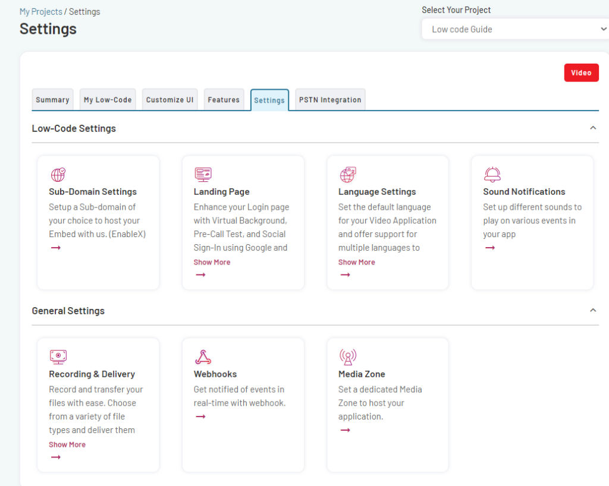Click the Settings page heading
Viewport: 609px width, 486px height.
pyautogui.click(x=48, y=29)
